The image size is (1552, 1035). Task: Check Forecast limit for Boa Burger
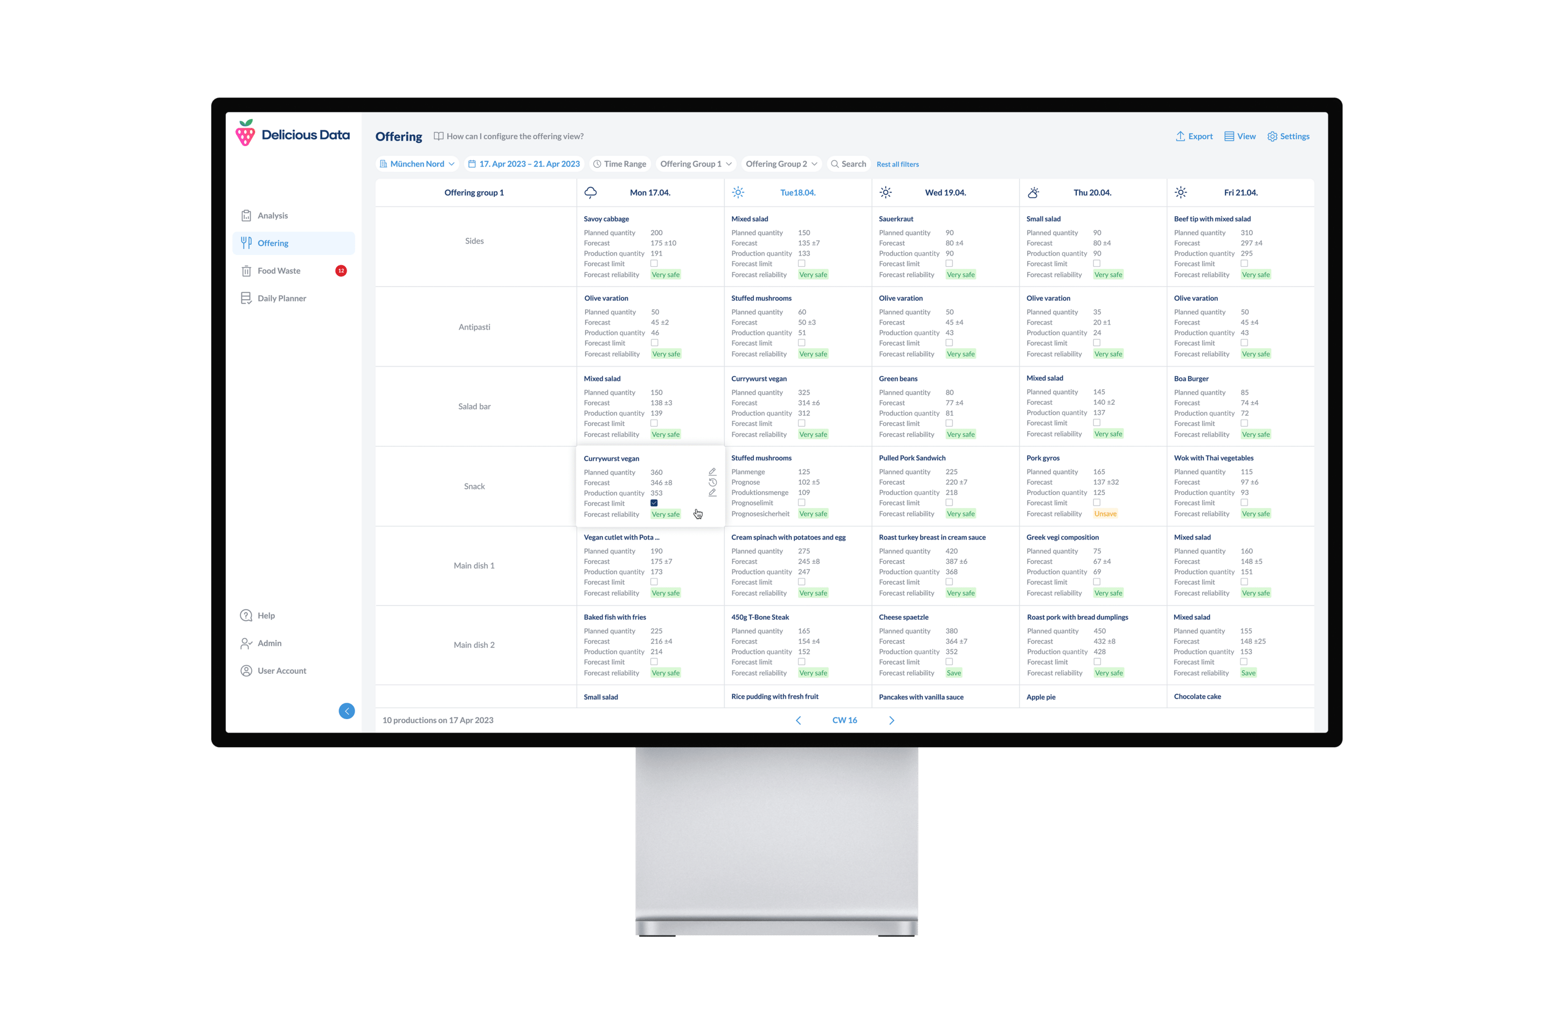point(1244,423)
